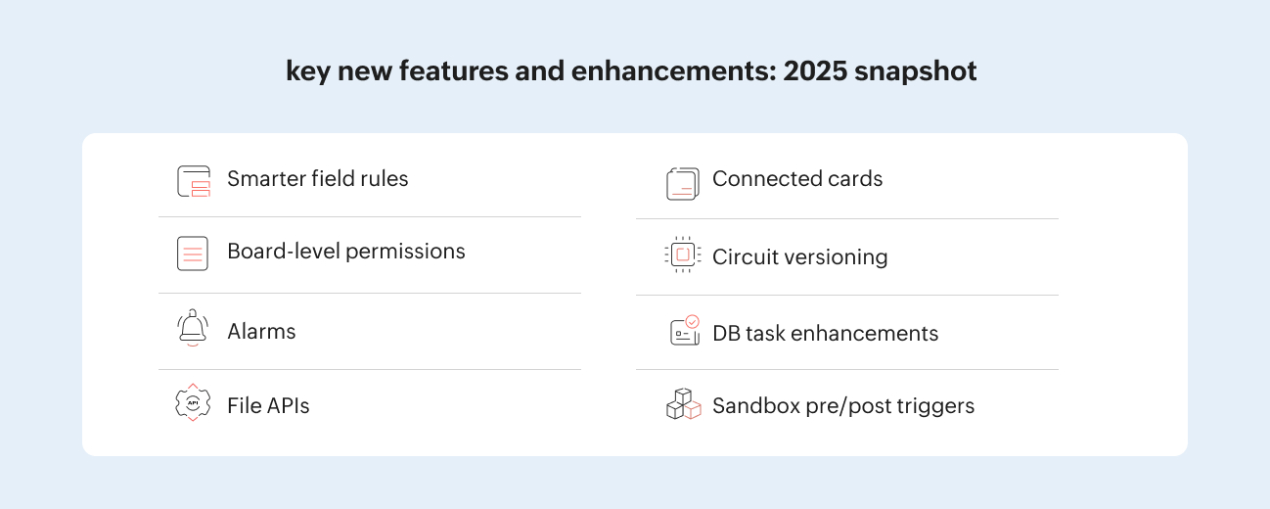Click the Smarter field rules icon

coord(194,181)
